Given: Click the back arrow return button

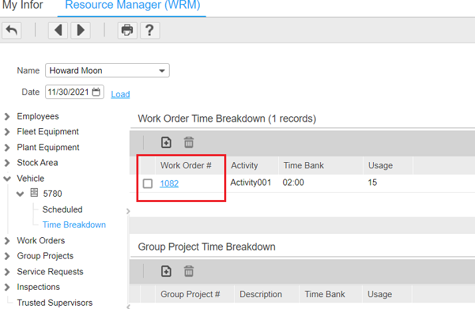Looking at the screenshot, I should (x=11, y=31).
